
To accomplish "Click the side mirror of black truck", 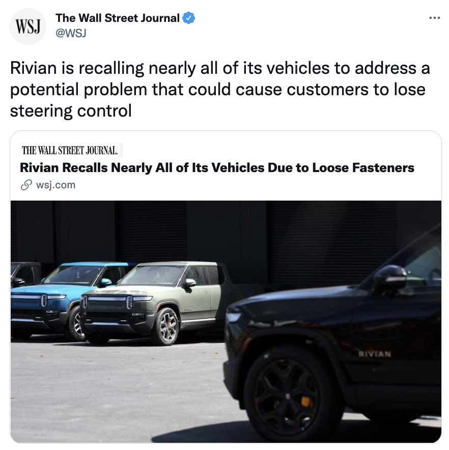I will tap(390, 278).
